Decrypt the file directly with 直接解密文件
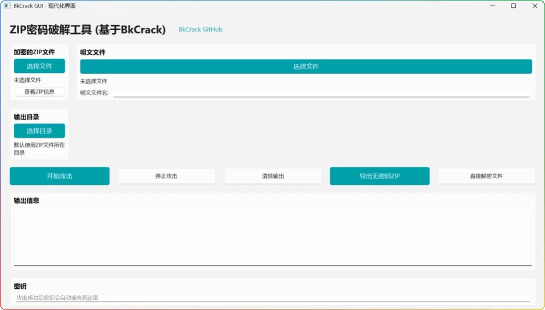 pos(486,176)
